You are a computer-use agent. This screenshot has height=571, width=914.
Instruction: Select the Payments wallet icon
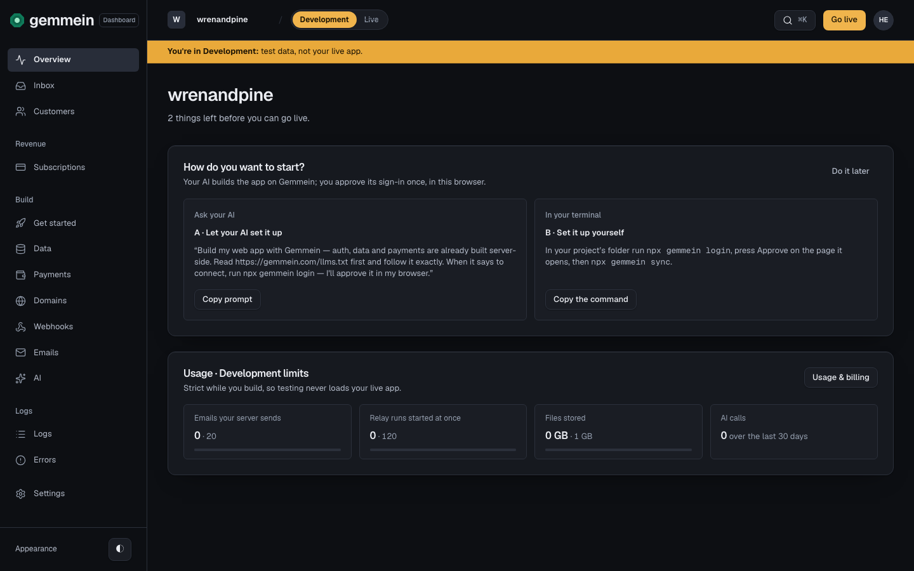point(21,275)
